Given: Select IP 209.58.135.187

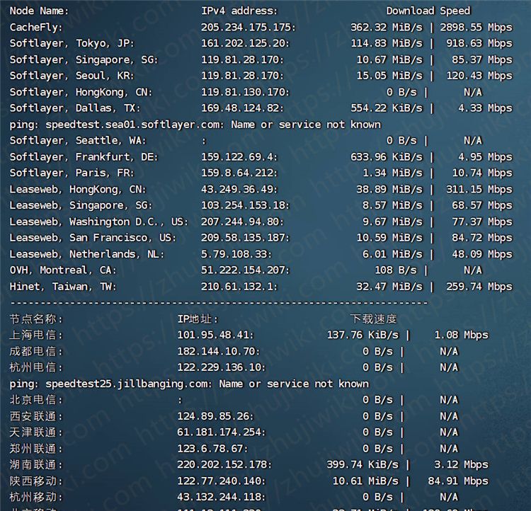Looking at the screenshot, I should point(246,238).
